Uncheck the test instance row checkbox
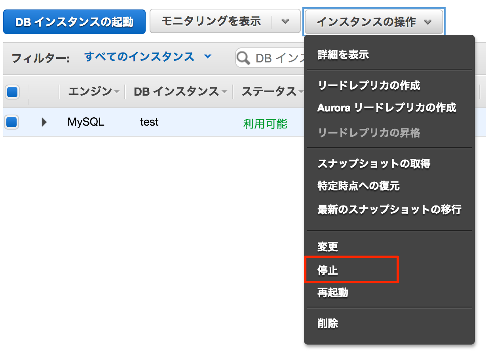This screenshot has width=486, height=358. tap(11, 122)
